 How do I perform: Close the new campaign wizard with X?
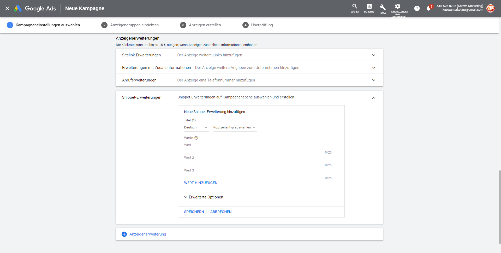[7, 8]
